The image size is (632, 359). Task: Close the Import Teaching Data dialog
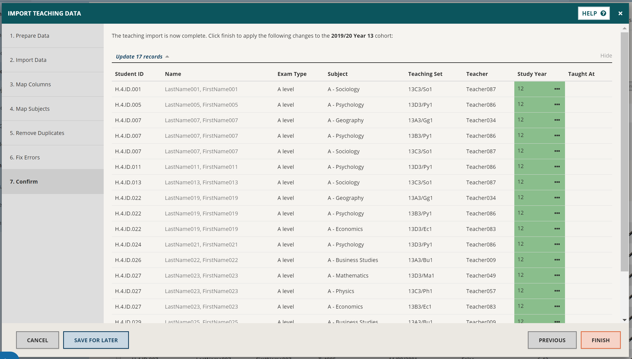coord(620,13)
